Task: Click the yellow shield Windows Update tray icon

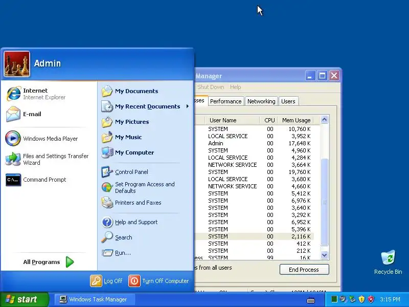Action: (361, 299)
